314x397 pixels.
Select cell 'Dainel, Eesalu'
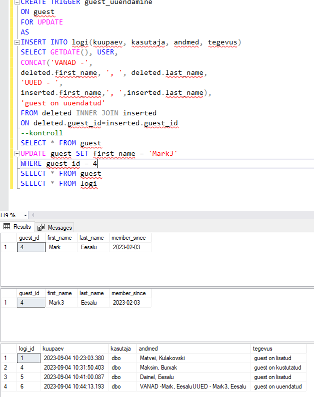(x=193, y=377)
